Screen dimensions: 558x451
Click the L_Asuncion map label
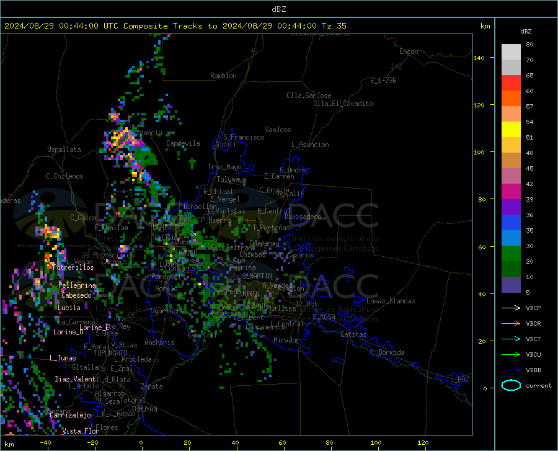pos(310,145)
